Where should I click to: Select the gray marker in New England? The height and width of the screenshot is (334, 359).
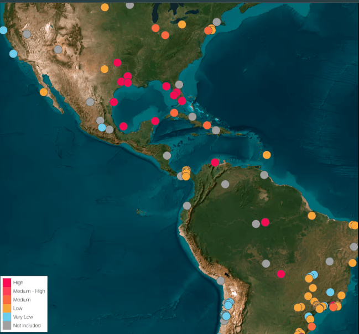point(217,22)
